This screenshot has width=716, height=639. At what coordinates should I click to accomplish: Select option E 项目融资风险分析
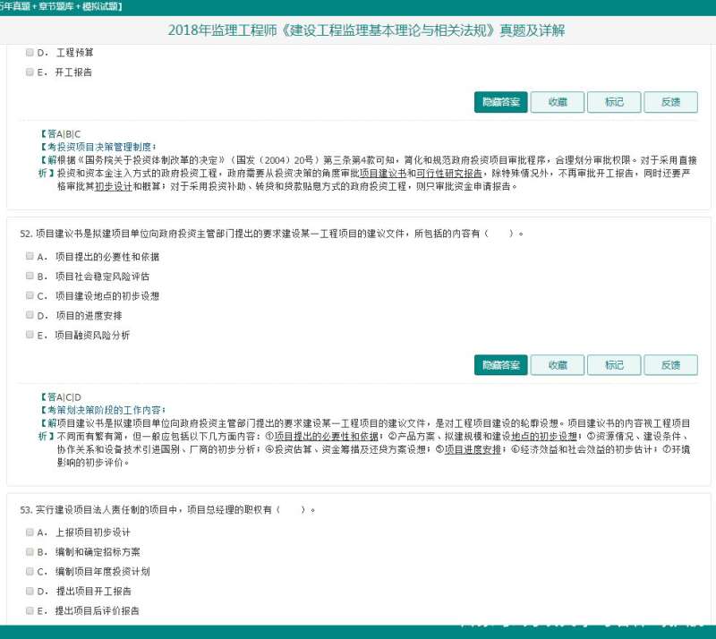(x=30, y=334)
